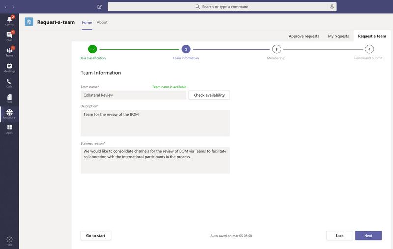Open Files in the left rail
Screen dimensions: 393x249
coord(9,98)
